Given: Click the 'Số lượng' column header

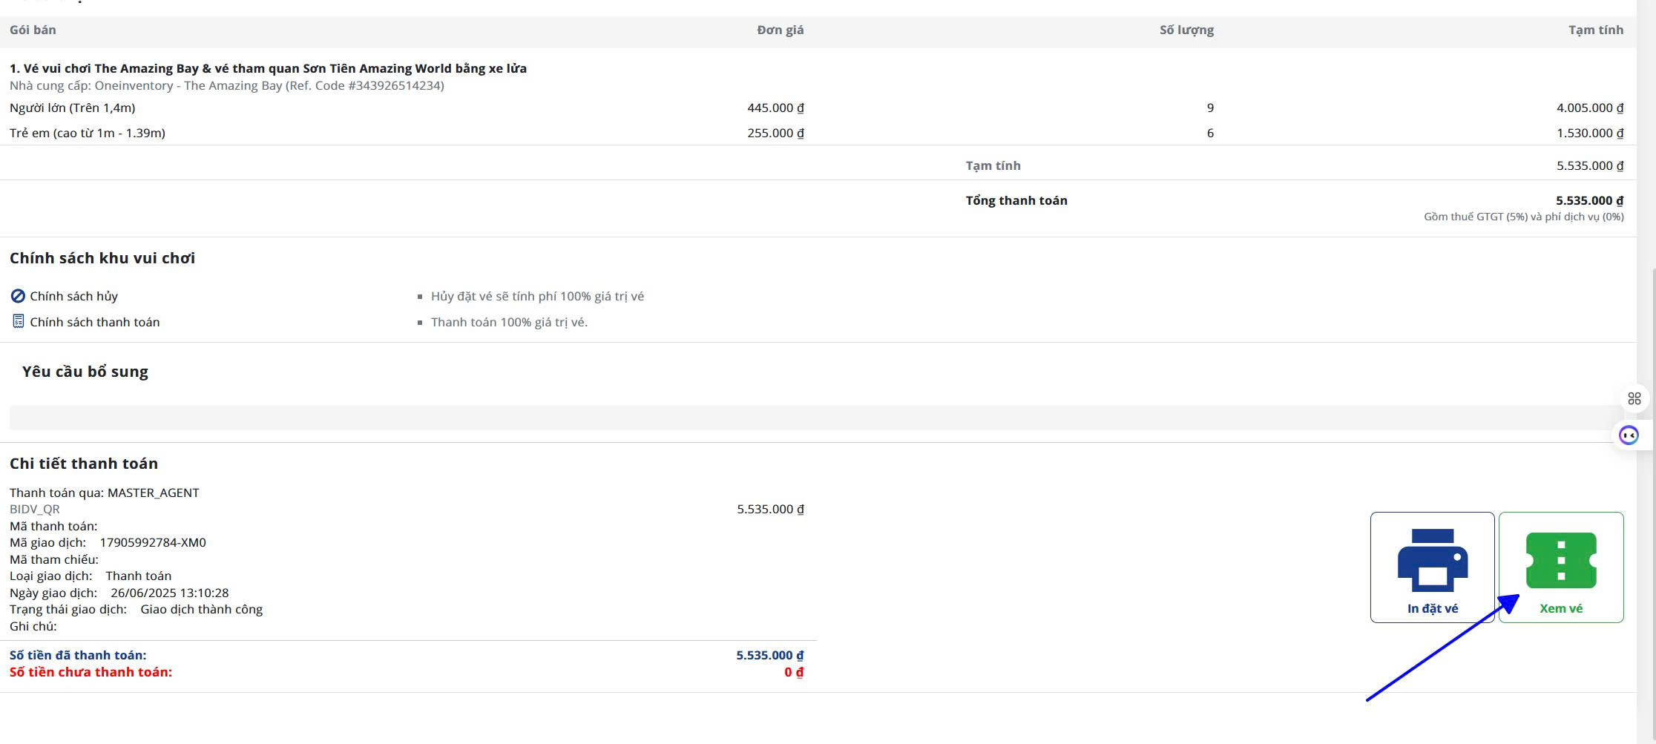Looking at the screenshot, I should coord(1186,30).
